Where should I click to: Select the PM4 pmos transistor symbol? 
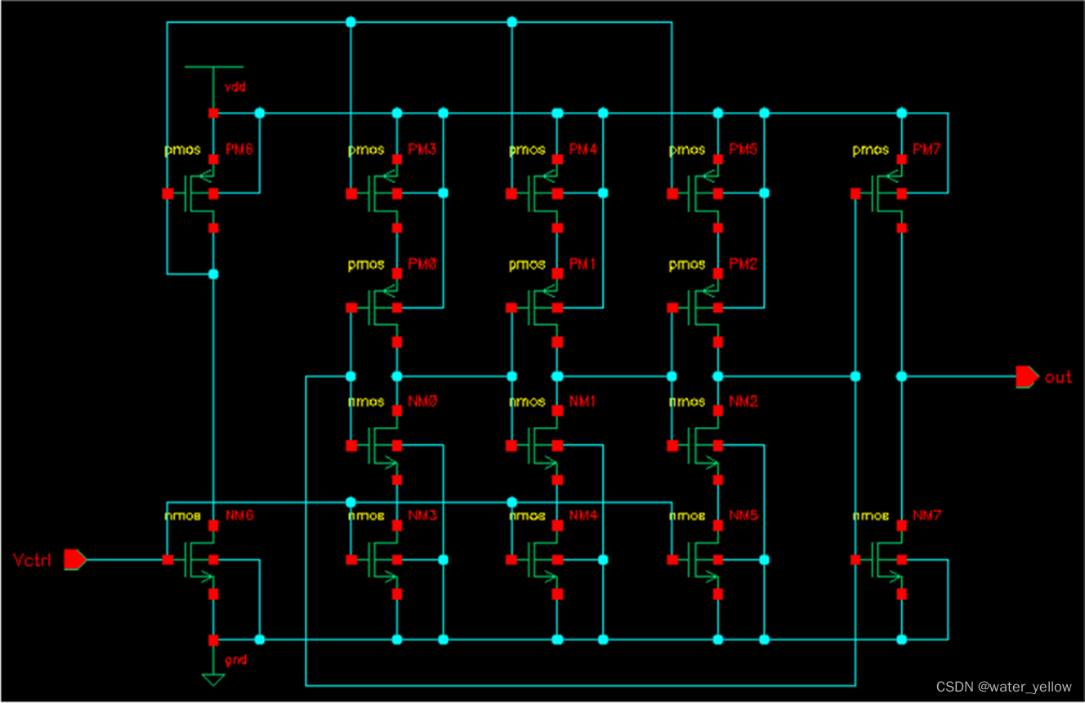click(538, 194)
